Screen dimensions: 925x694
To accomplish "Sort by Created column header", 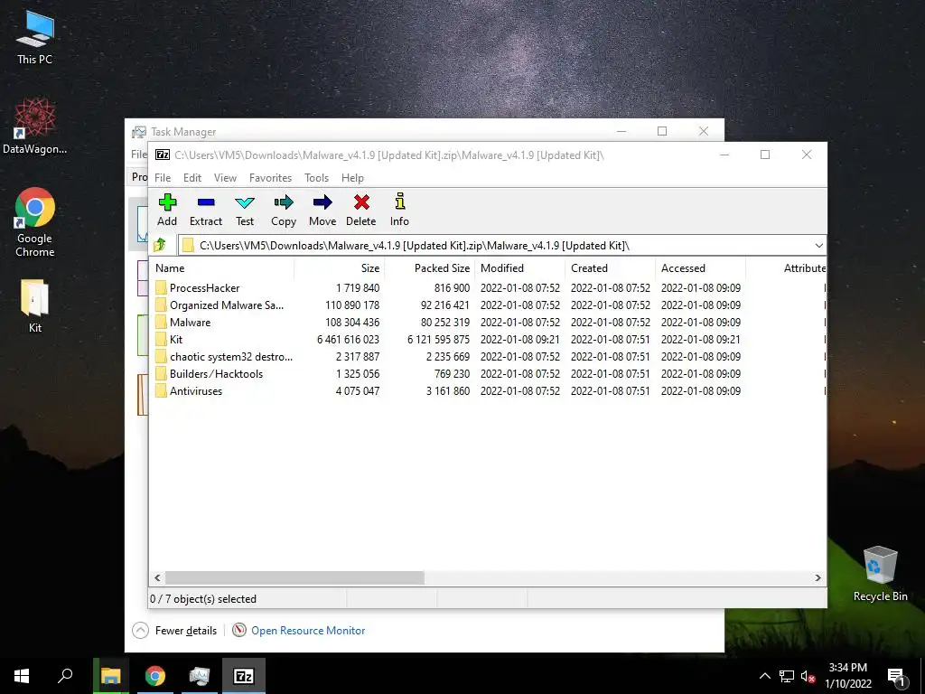I will pyautogui.click(x=611, y=267).
